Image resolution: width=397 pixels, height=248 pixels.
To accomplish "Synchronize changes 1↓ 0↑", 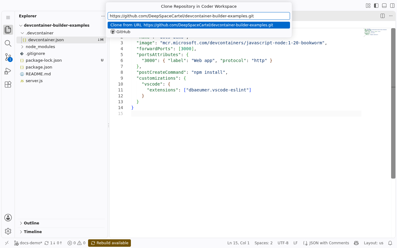I will (x=53, y=243).
